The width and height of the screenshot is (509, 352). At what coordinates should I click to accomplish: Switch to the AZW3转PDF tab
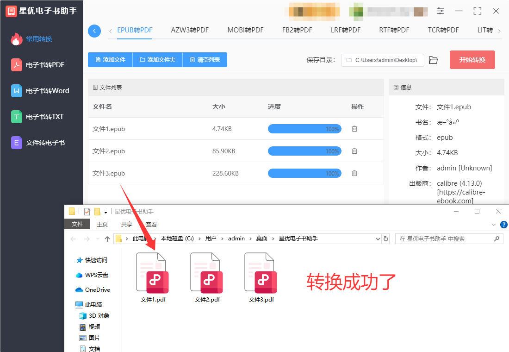pos(190,30)
